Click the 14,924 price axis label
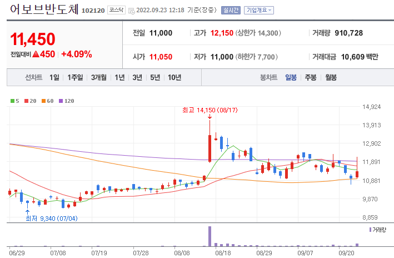This screenshot has width=394, height=258. click(x=371, y=107)
